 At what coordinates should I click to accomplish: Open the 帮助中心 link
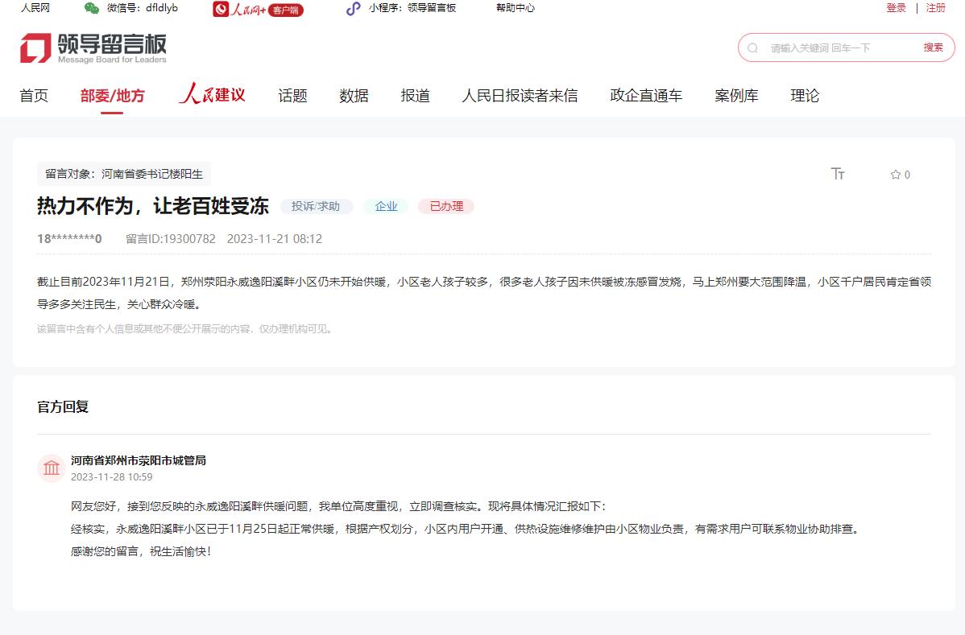click(x=515, y=8)
